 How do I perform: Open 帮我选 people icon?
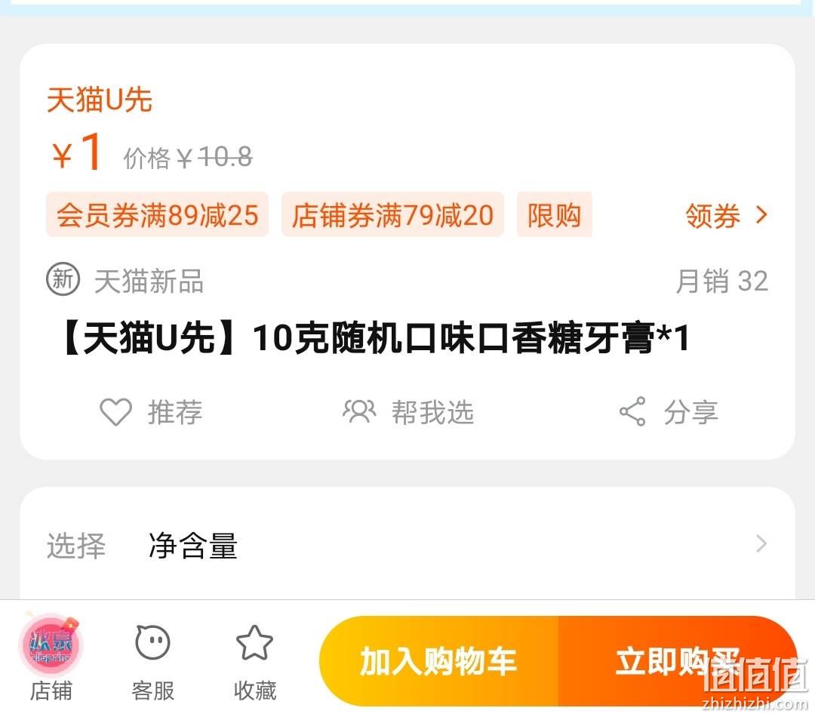pyautogui.click(x=359, y=412)
